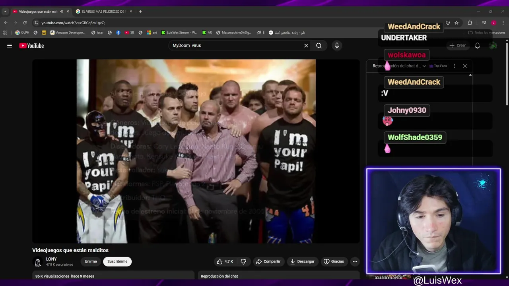The width and height of the screenshot is (509, 286).
Task: Open the tab search dropdown arrow
Action: click(x=5, y=12)
